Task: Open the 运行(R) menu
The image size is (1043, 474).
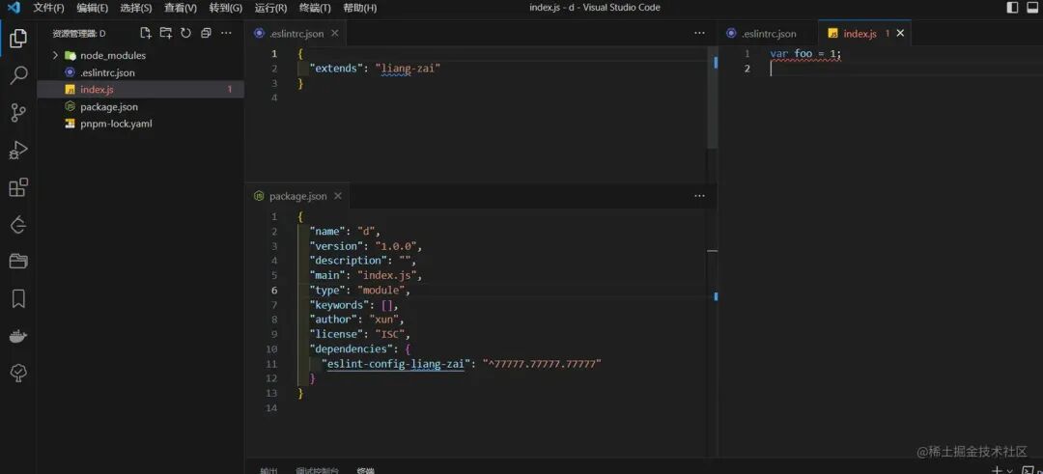Action: pyautogui.click(x=270, y=8)
